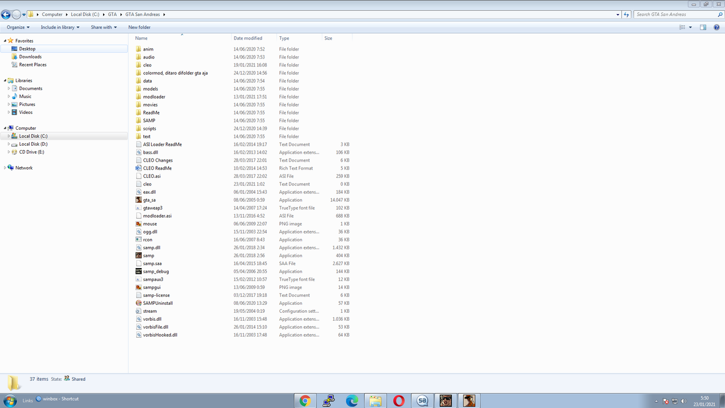Image resolution: width=725 pixels, height=408 pixels.
Task: Select Pictures in the Libraries tree
Action: coord(27,104)
